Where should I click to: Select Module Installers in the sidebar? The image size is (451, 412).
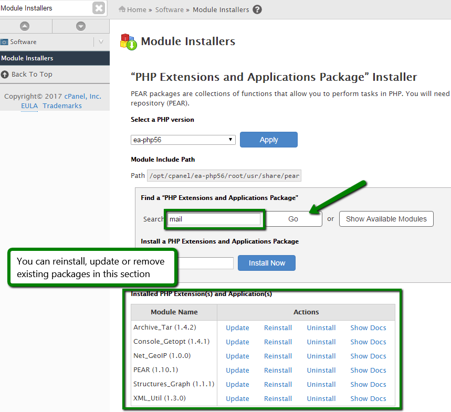click(x=55, y=58)
